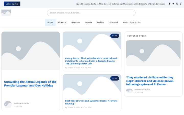
Task: Go to the Home menu item
Action: (x=50, y=22)
